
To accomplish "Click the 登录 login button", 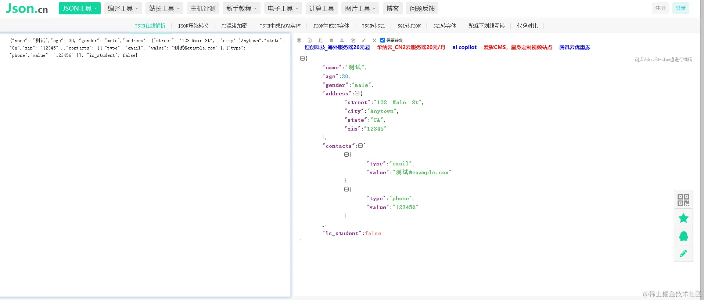I will (681, 8).
